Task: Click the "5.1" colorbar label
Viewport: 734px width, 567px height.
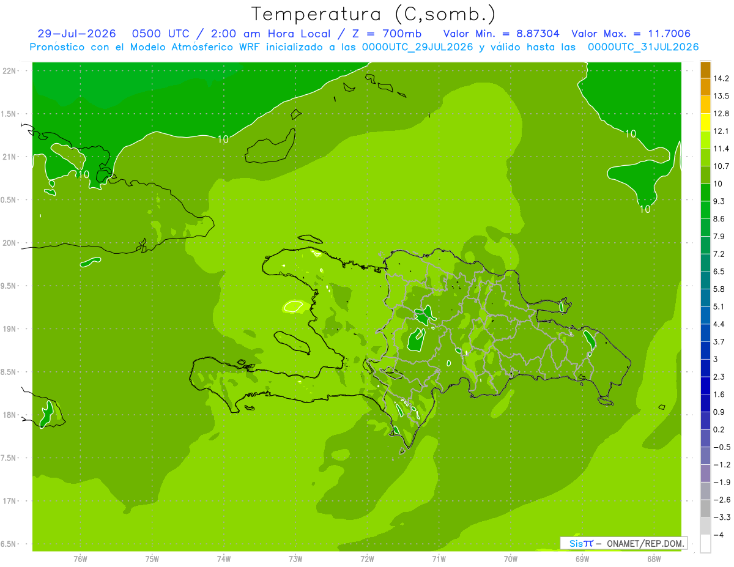Action: click(x=719, y=307)
